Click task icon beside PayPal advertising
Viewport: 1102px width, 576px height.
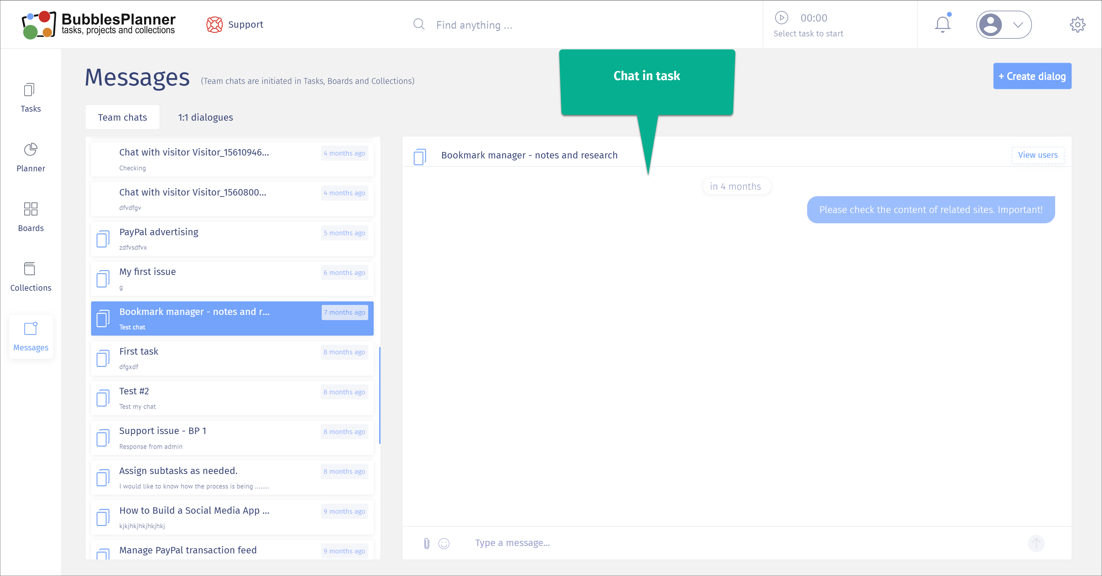tap(103, 239)
